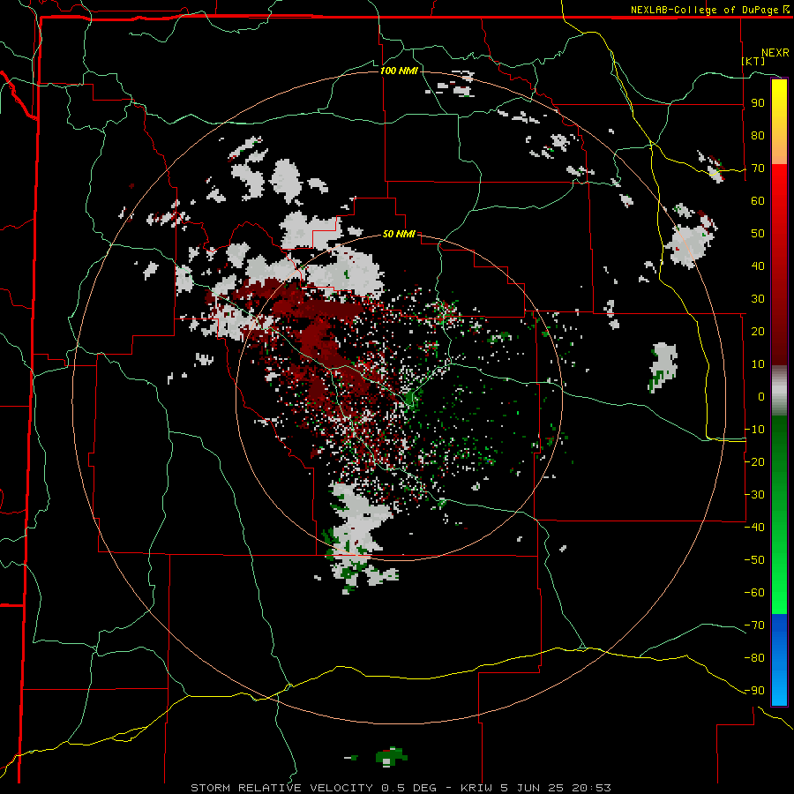This screenshot has width=794, height=794.
Task: Click the -10 value on the velocity scale
Action: (x=754, y=430)
